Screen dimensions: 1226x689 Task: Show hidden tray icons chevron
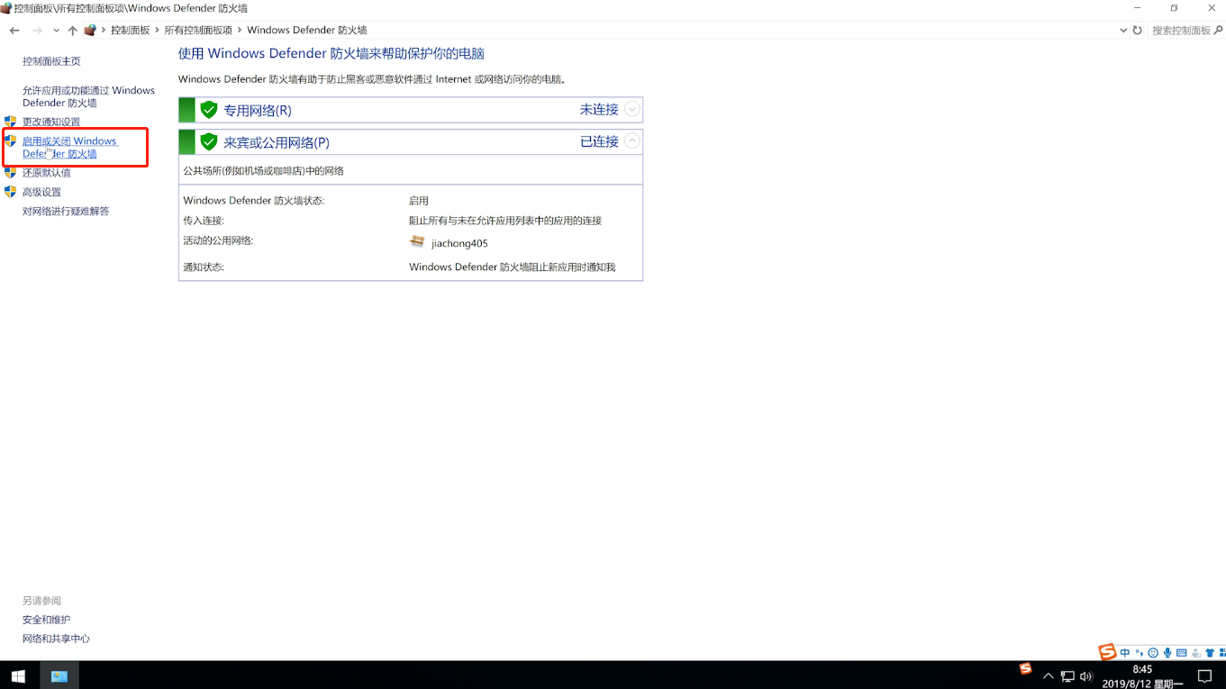[x=1048, y=676]
